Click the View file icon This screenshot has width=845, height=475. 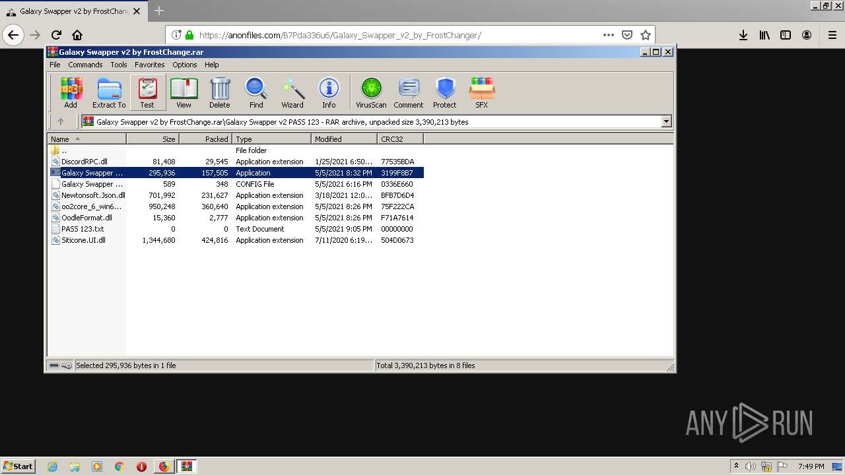pyautogui.click(x=184, y=92)
